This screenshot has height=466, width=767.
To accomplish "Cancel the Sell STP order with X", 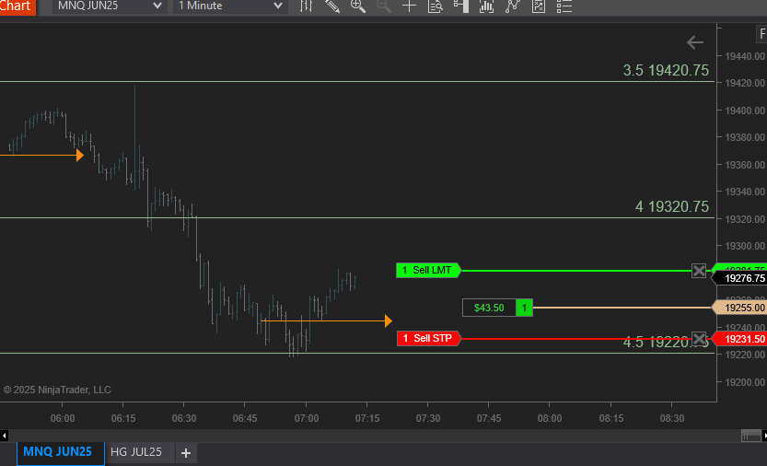I will click(699, 339).
